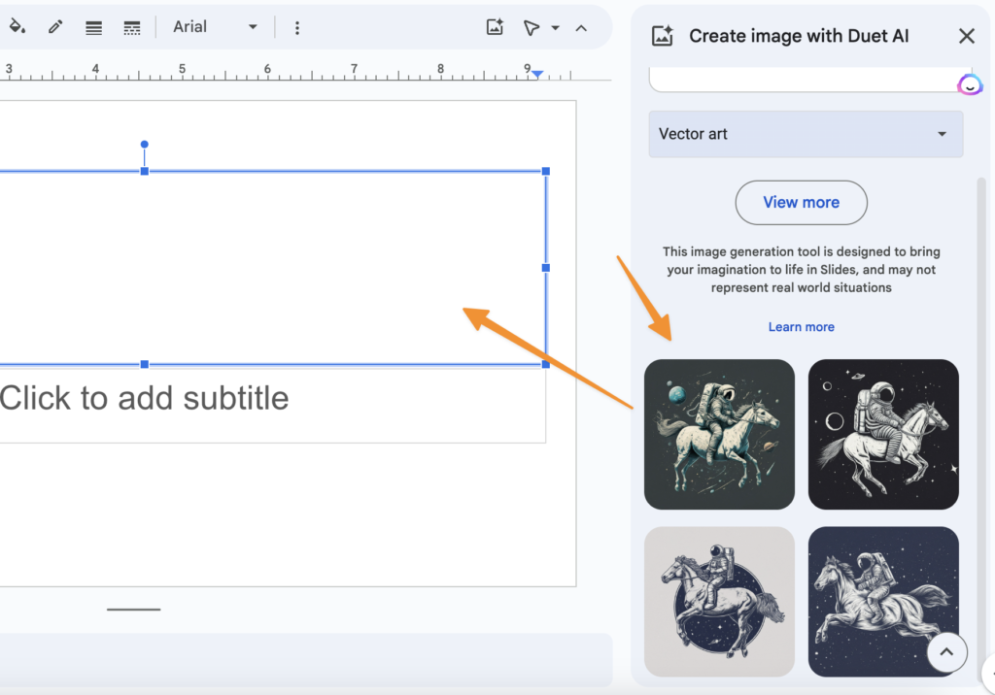Select the pointer mode cursor icon
This screenshot has height=695, width=995.
[531, 27]
